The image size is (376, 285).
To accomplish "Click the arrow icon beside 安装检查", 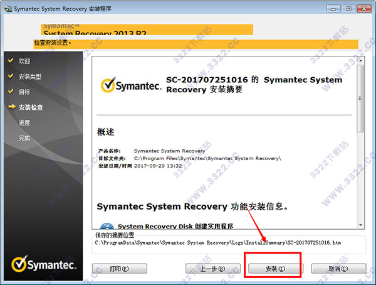I will coord(11,107).
